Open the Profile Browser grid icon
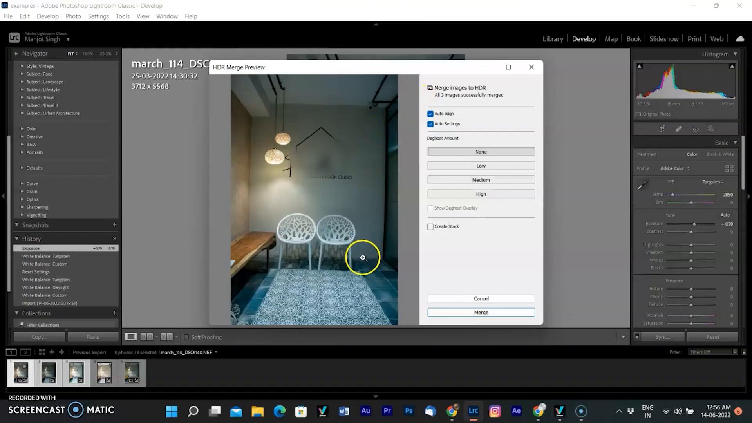This screenshot has height=423, width=752. 729,168
